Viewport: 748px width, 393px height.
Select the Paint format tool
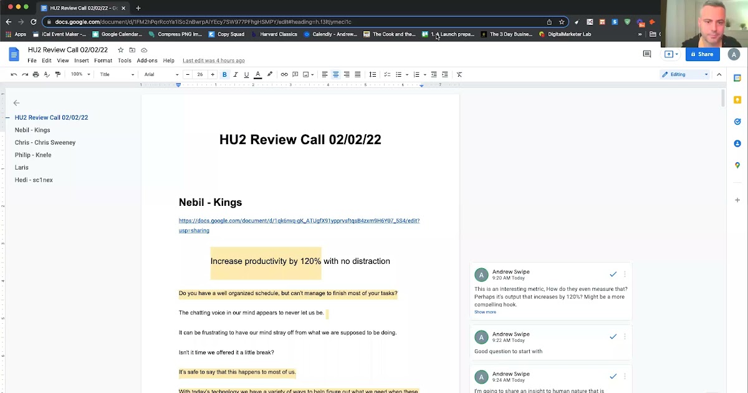tap(58, 74)
